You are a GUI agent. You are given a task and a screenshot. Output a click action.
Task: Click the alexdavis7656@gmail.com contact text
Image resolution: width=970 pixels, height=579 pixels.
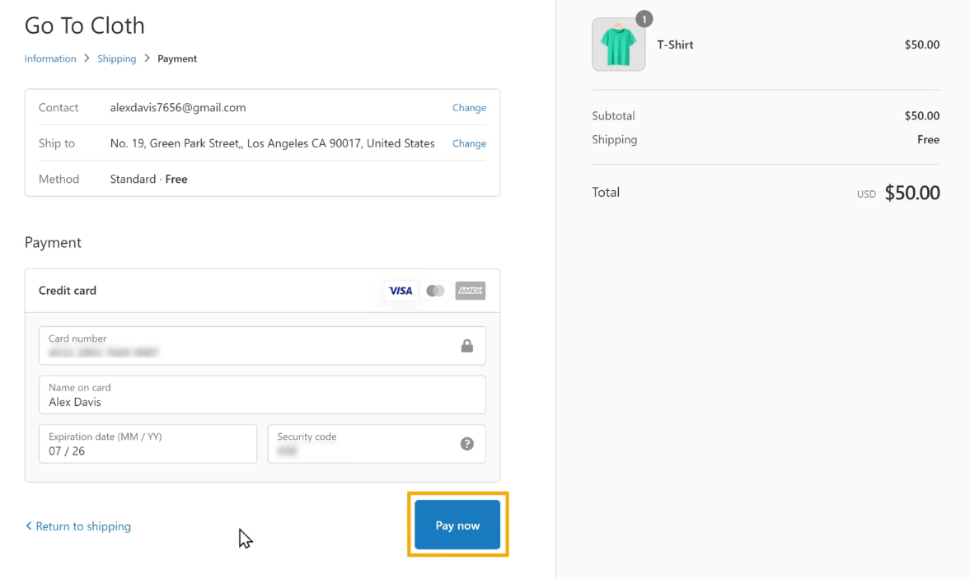pyautogui.click(x=177, y=108)
